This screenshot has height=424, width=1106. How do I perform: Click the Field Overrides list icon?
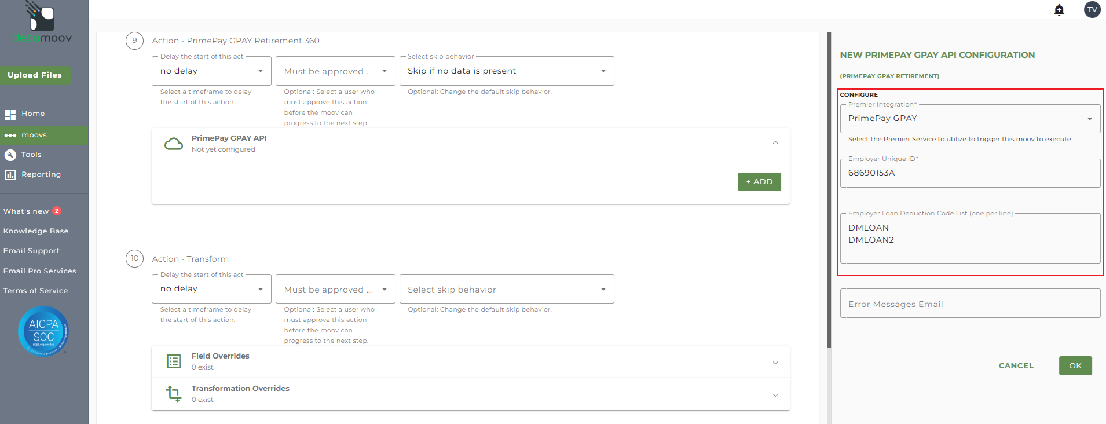[174, 361]
